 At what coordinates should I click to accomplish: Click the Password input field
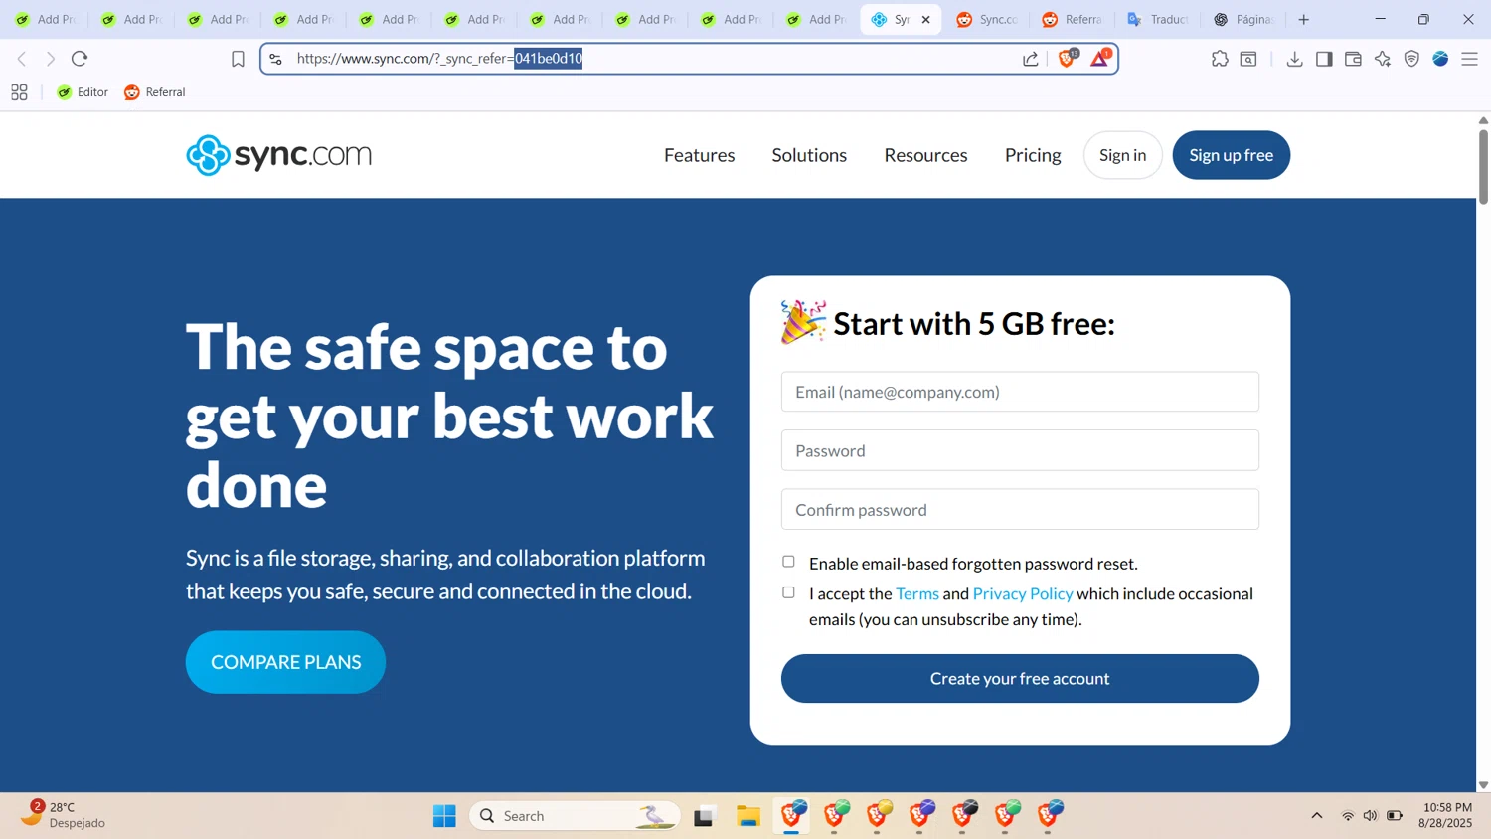1020,450
